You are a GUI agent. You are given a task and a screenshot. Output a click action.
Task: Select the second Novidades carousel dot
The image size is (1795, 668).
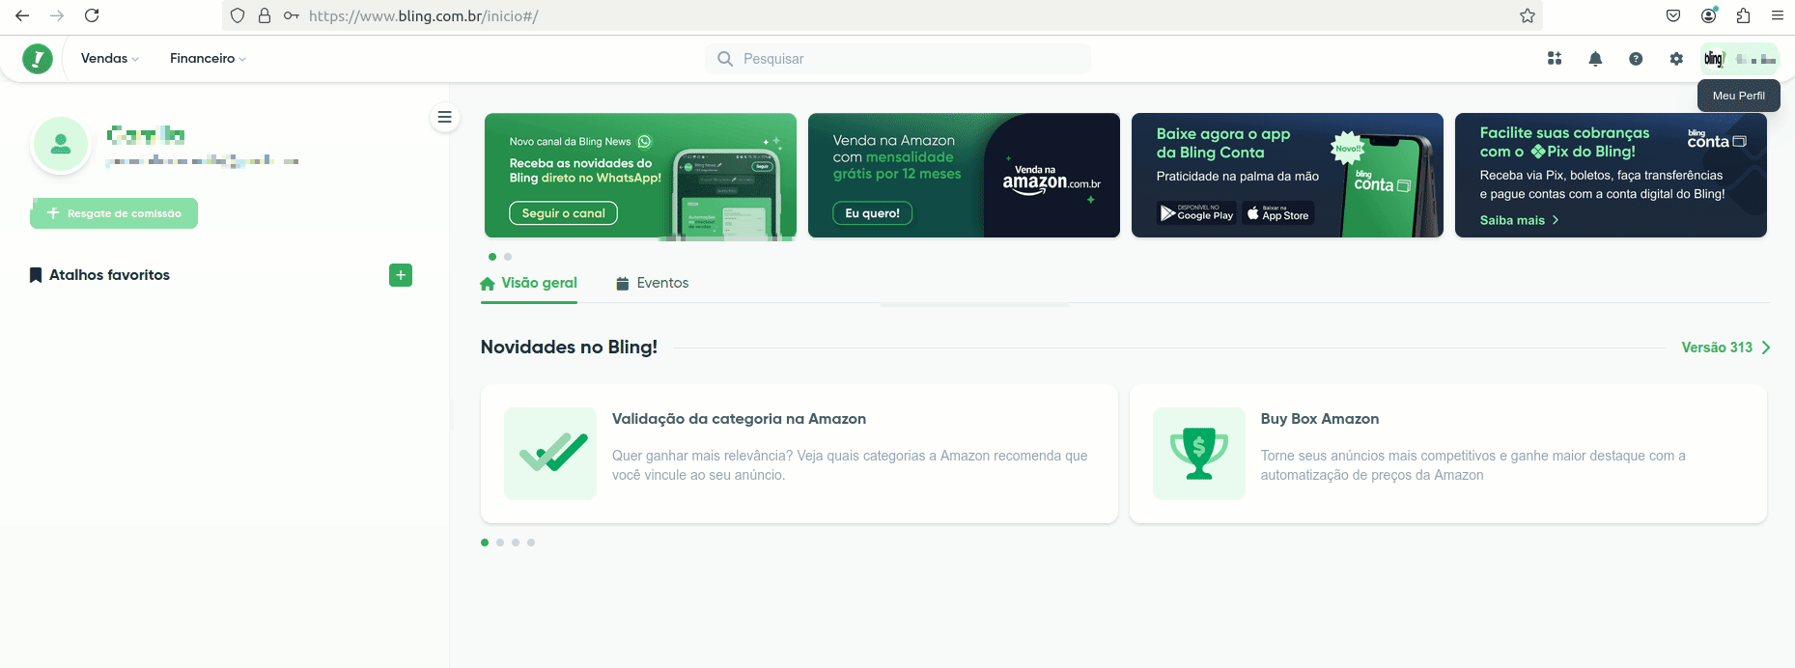pyautogui.click(x=500, y=543)
